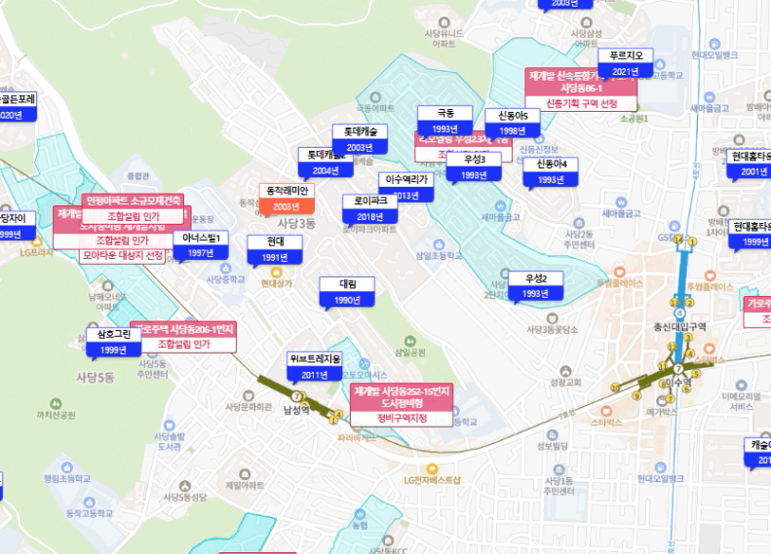Select the 모아타운 대상지 선정 label
This screenshot has height=554, width=771.
click(x=123, y=256)
